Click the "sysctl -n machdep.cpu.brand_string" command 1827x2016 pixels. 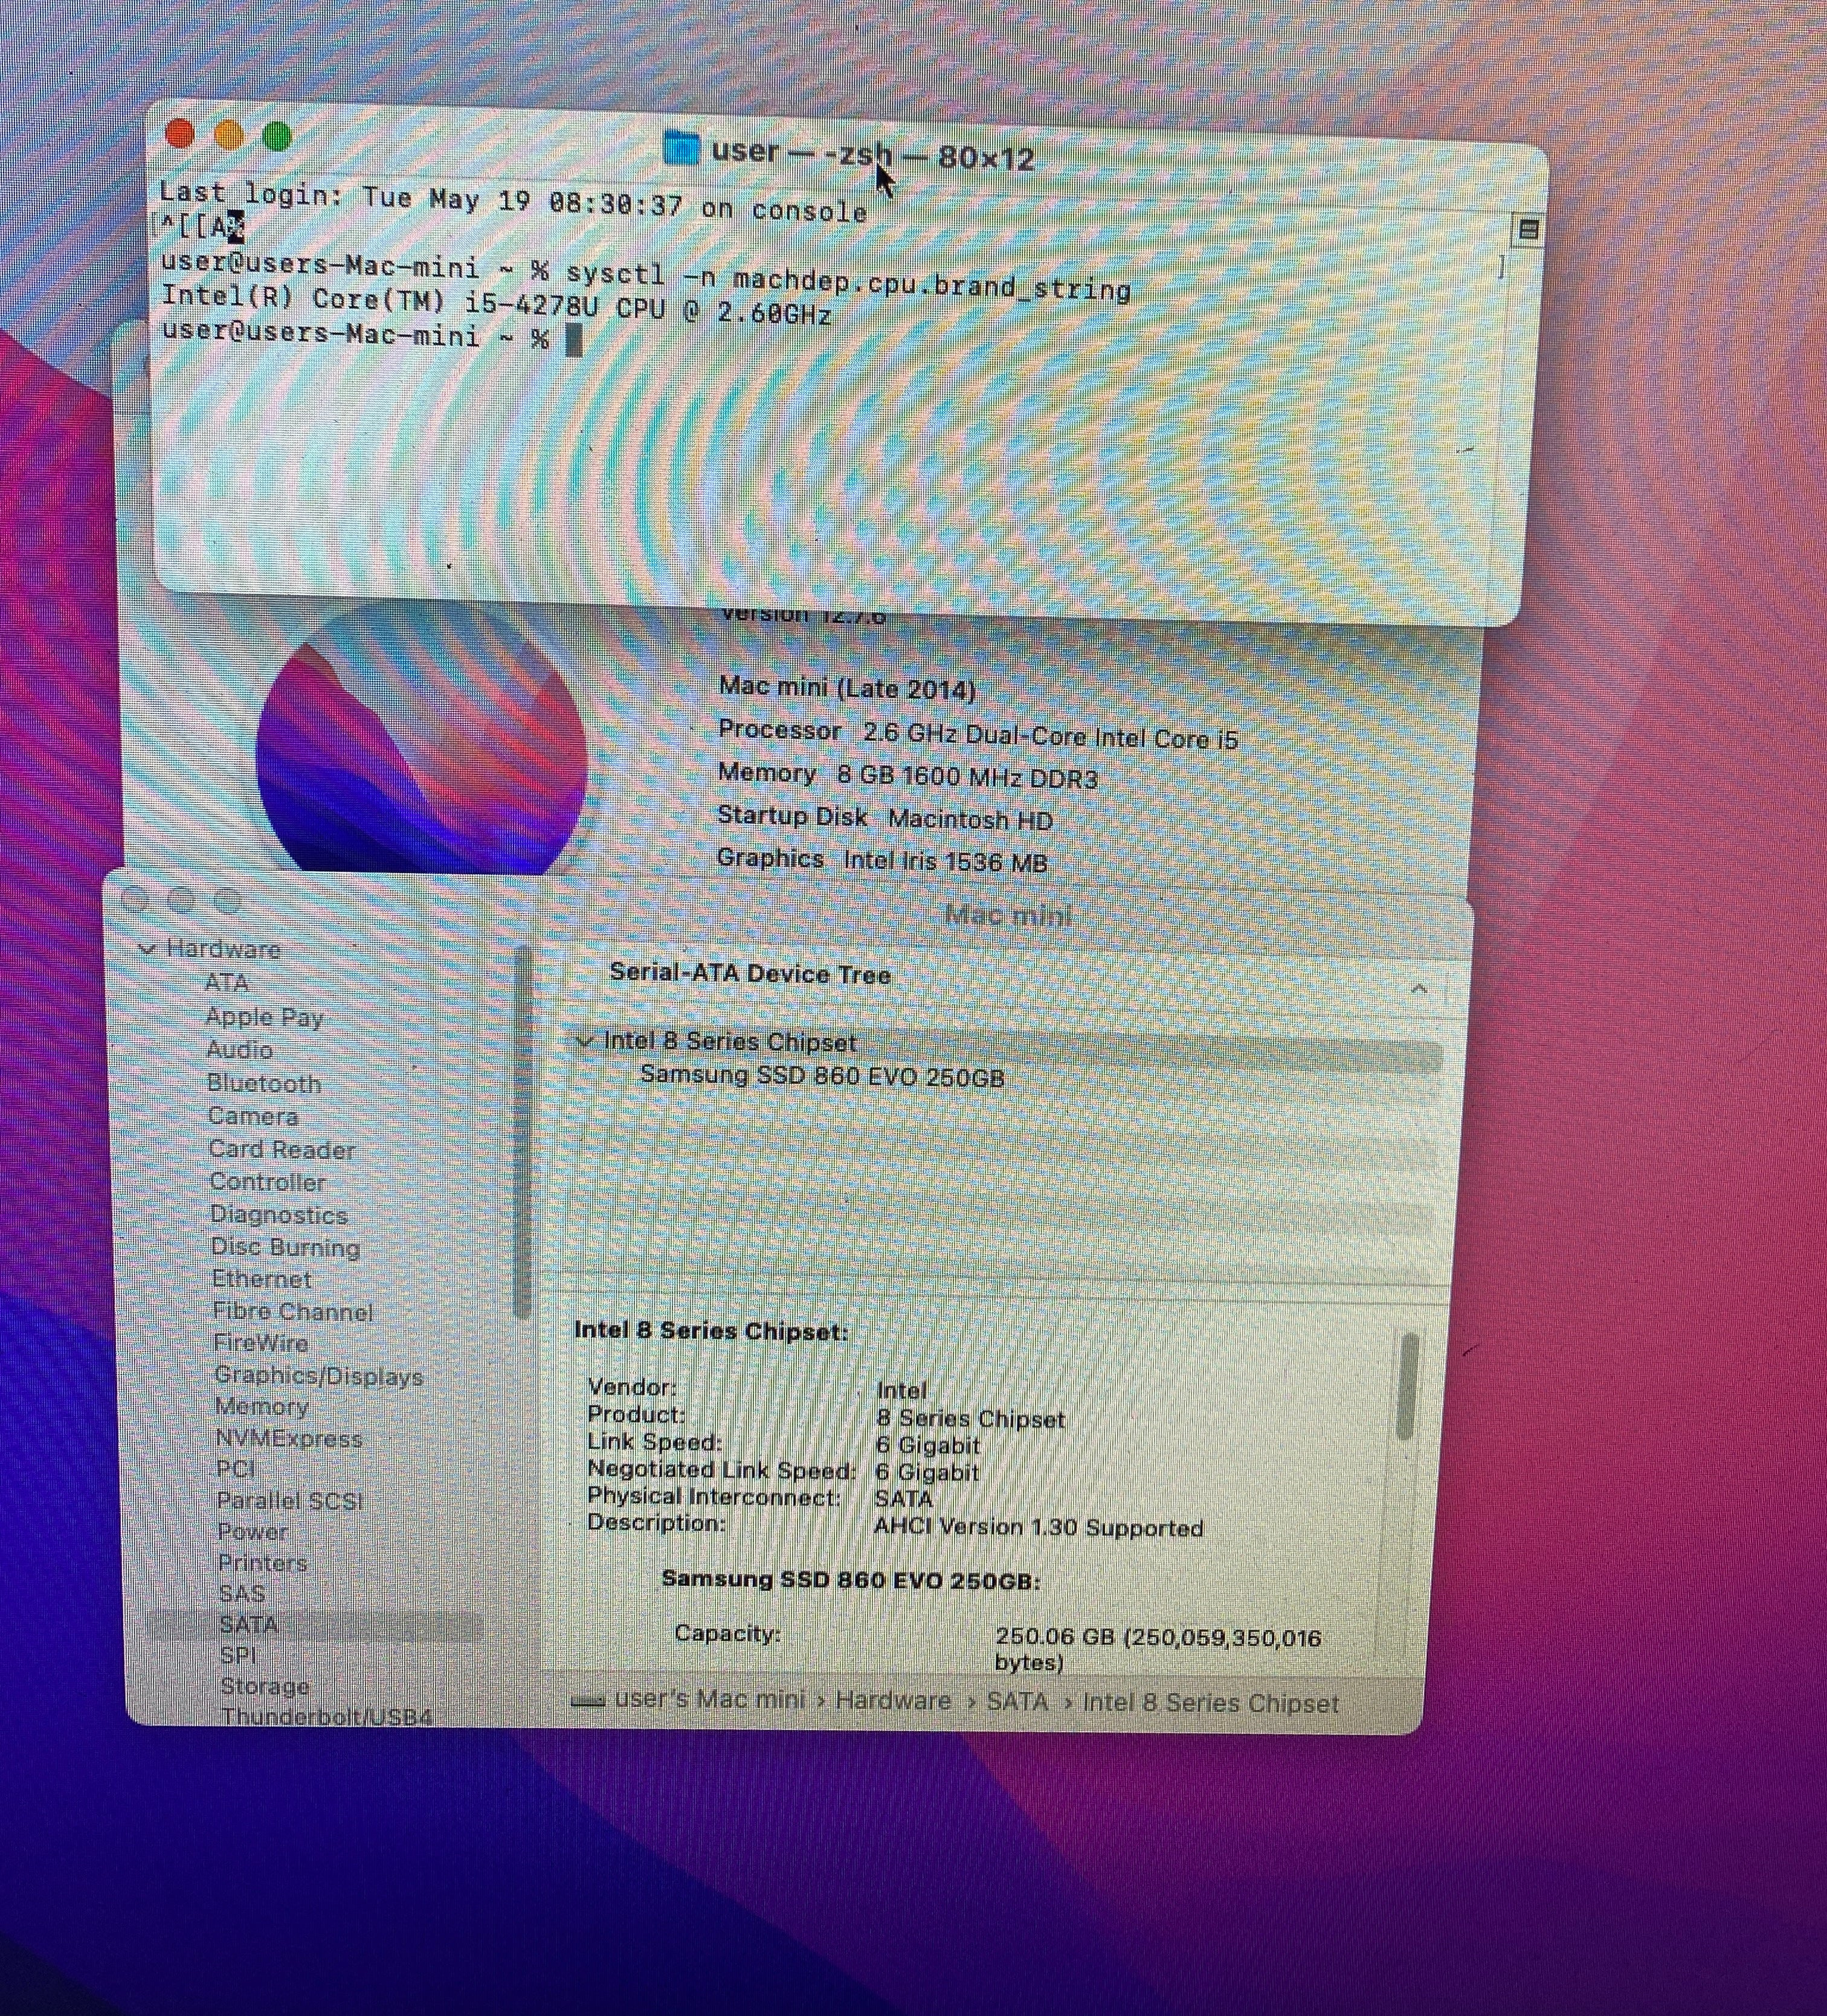[848, 281]
